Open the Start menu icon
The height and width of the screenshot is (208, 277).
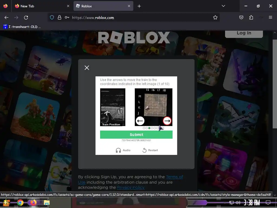(6, 203)
